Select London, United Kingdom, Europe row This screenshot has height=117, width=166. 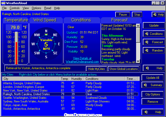[x=70, y=87]
